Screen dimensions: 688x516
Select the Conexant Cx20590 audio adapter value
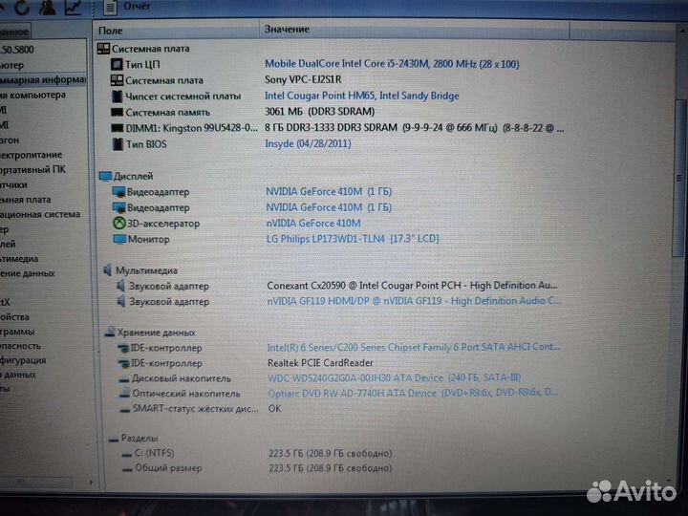pyautogui.click(x=412, y=285)
